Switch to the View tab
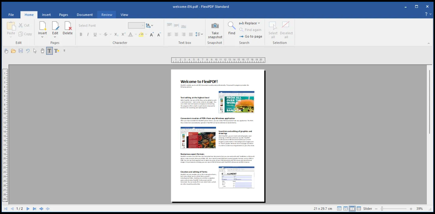Screen dimensions: 435x214 (x=124, y=15)
